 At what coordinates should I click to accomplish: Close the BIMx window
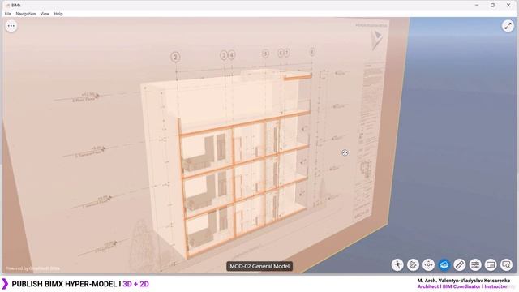508,6
